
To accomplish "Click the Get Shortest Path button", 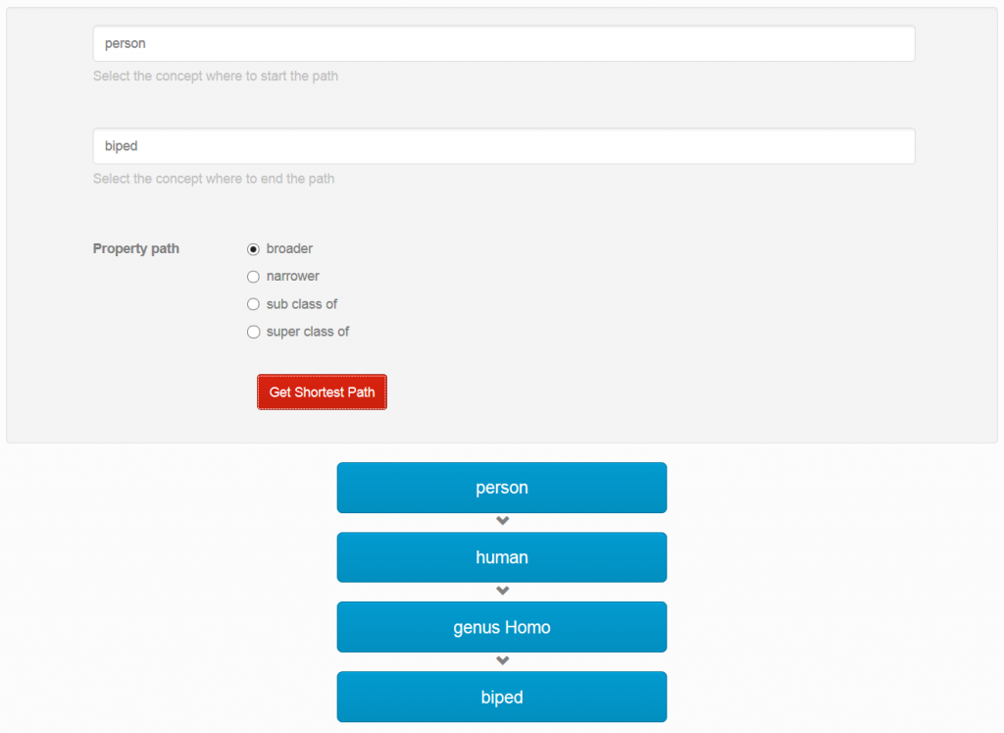I will [x=322, y=392].
